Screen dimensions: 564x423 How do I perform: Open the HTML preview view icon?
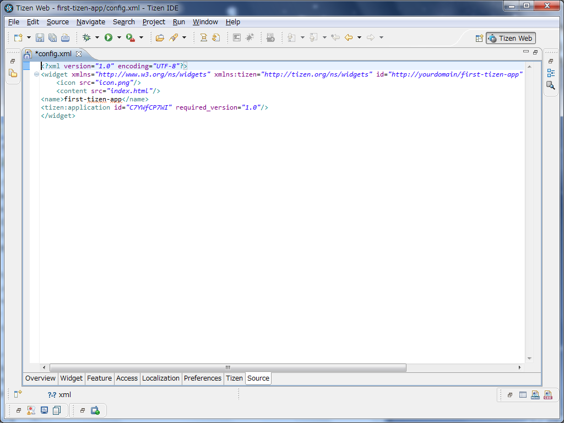tap(535, 395)
